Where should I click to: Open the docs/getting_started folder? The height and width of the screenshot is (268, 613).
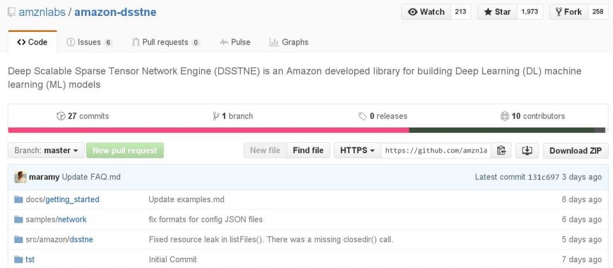63,200
